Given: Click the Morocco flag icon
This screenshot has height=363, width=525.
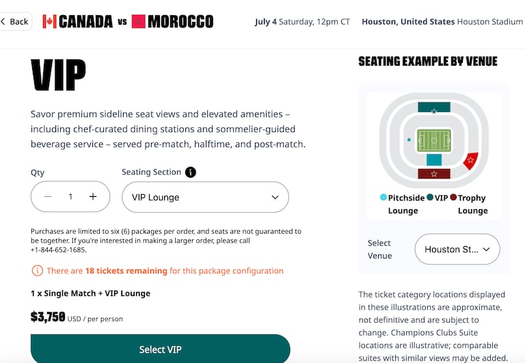Looking at the screenshot, I should pos(139,22).
